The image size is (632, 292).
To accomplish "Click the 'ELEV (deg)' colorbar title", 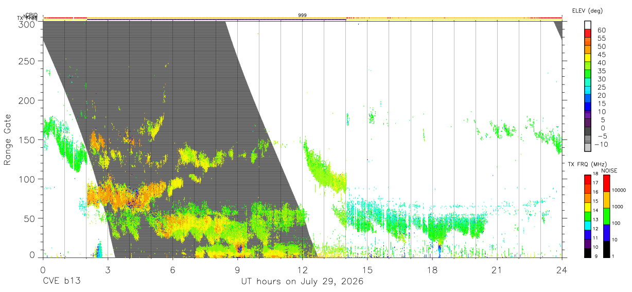I will [x=587, y=10].
